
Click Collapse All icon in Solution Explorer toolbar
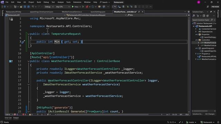coord(204,16)
